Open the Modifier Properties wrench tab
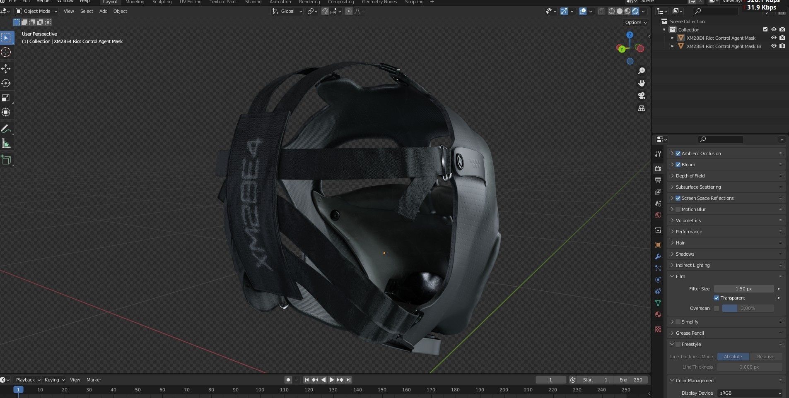Screen dimensions: 789x398 tap(658, 257)
